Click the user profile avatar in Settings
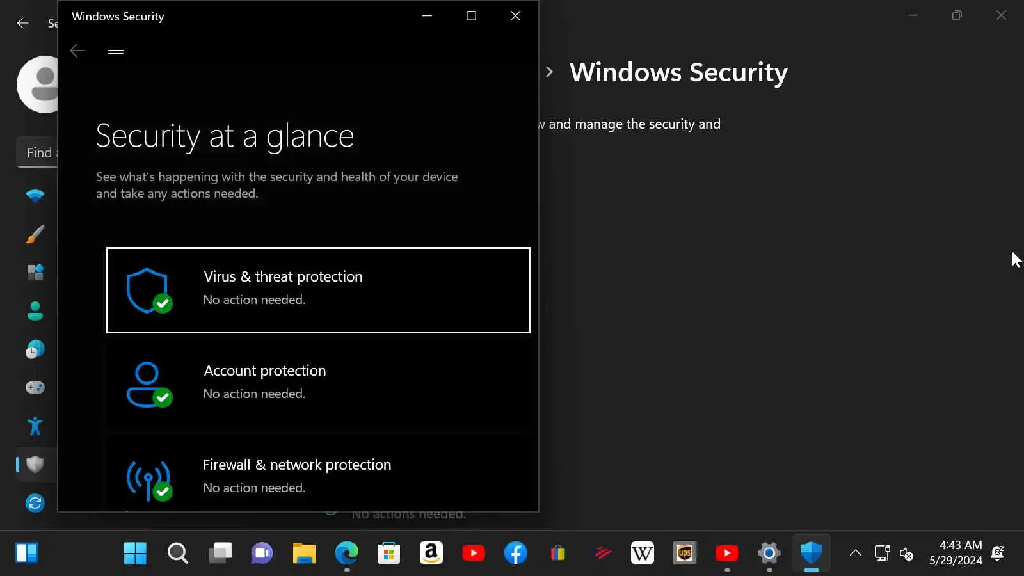The image size is (1024, 576). click(x=38, y=84)
